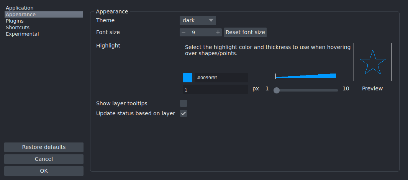Click the Restore defaults button
Viewport: 408px width, 180px height.
[44, 147]
